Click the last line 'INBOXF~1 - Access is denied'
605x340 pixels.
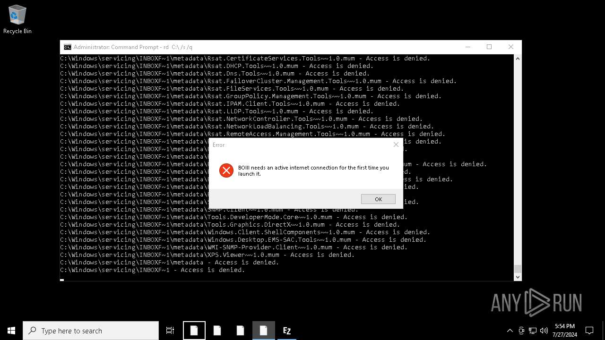(152, 270)
